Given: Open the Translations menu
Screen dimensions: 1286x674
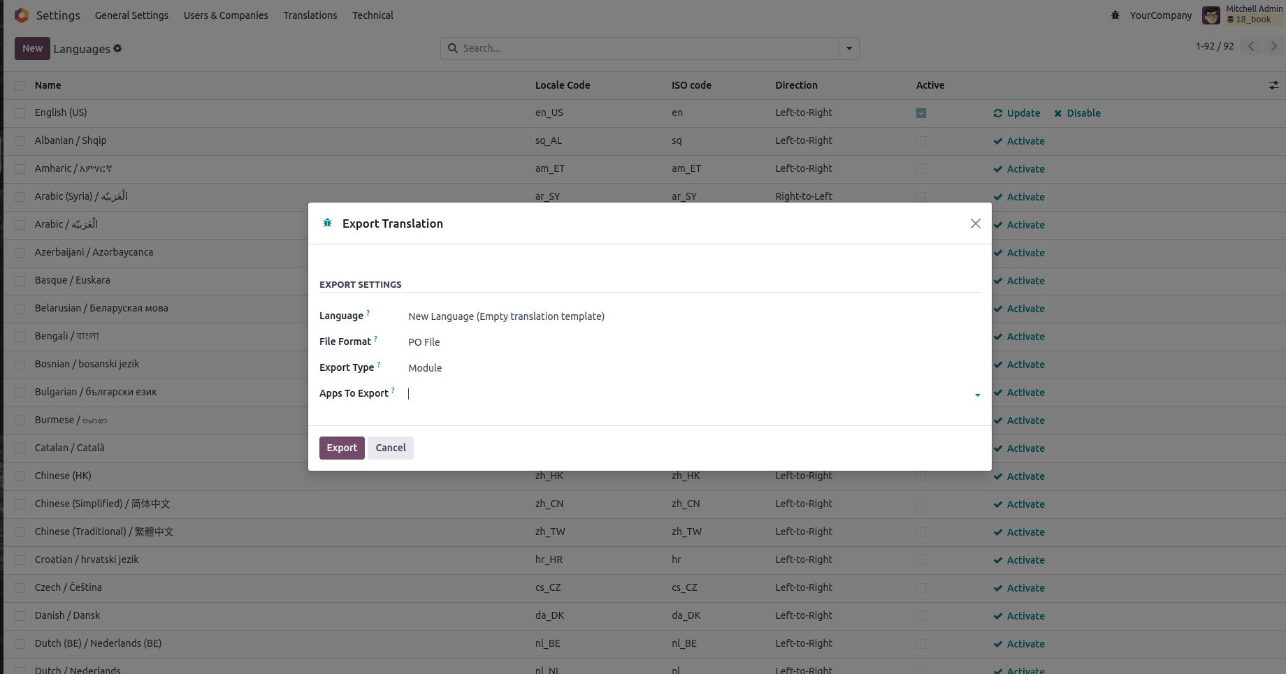Looking at the screenshot, I should pyautogui.click(x=310, y=15).
